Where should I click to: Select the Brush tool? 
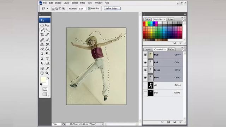pos(47,40)
